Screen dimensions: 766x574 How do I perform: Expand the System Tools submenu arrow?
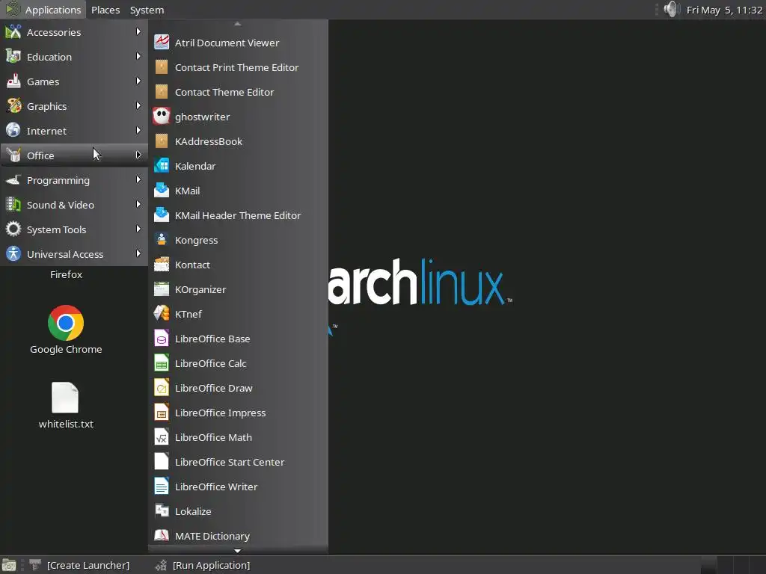(x=138, y=229)
